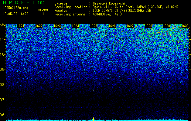
Task: Click the 1.1 frequency axis label
Action: (3, 39)
